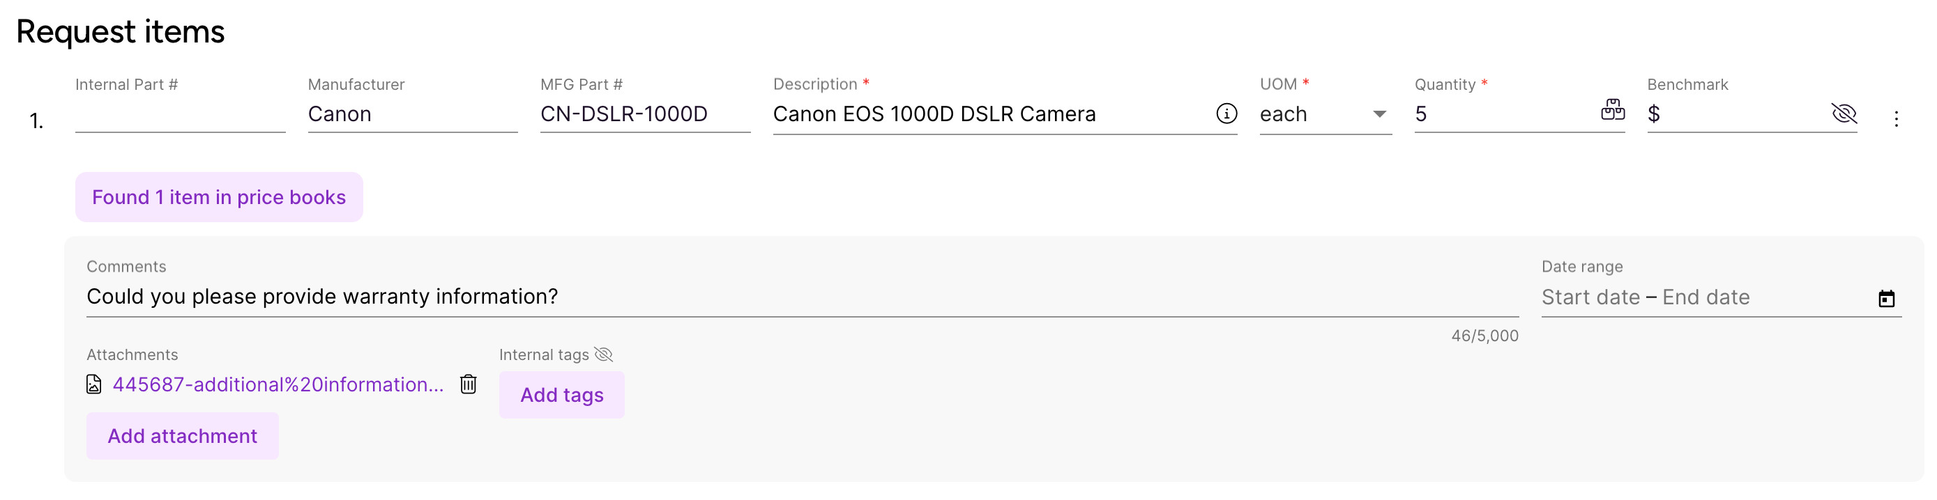The width and height of the screenshot is (1937, 500).
Task: Open the three-dot item options menu
Action: (1896, 118)
